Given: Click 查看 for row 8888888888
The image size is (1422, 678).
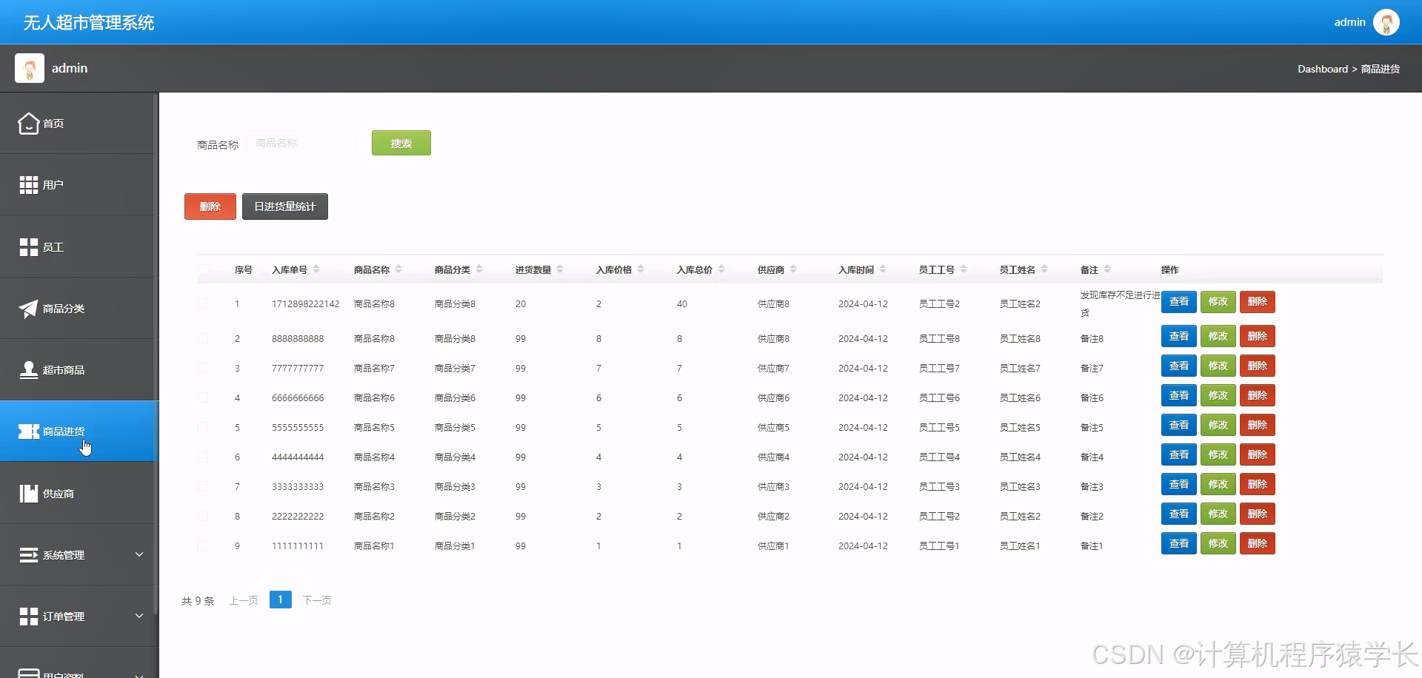Looking at the screenshot, I should (x=1179, y=336).
